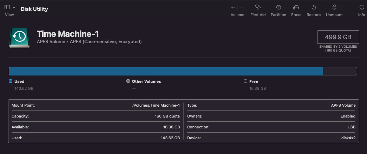
Task: Delete volume using the minus icon
Action: pyautogui.click(x=242, y=7)
